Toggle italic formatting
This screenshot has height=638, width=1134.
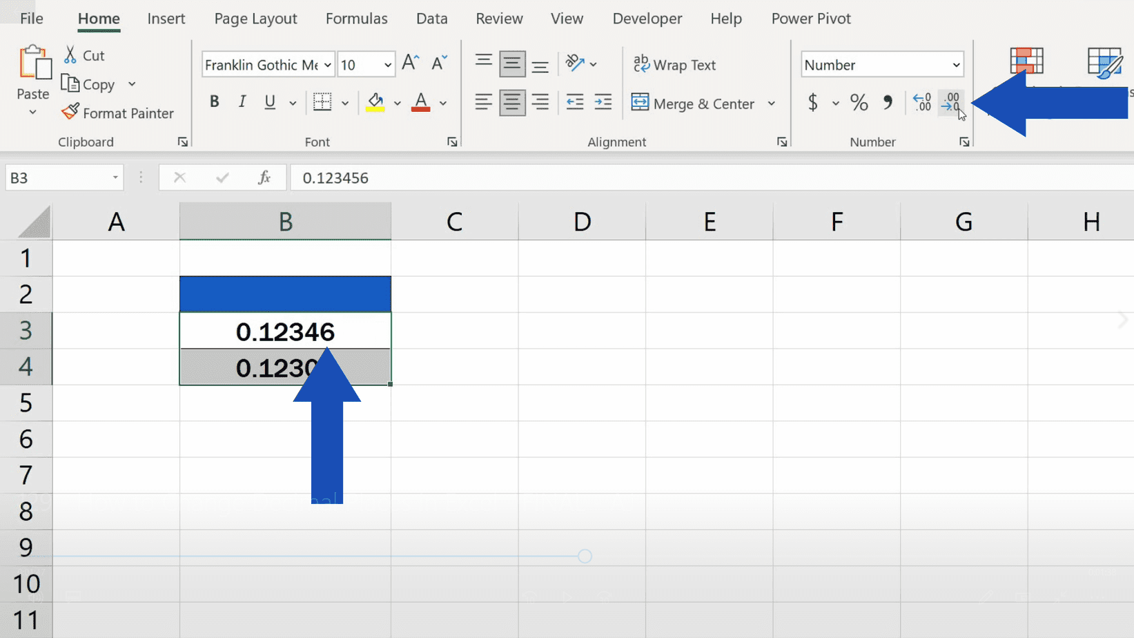click(x=242, y=101)
